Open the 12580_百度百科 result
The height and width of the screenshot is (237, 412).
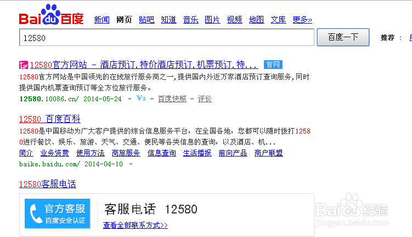pos(50,119)
